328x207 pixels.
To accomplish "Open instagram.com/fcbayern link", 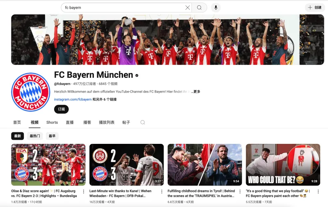I will (x=73, y=99).
